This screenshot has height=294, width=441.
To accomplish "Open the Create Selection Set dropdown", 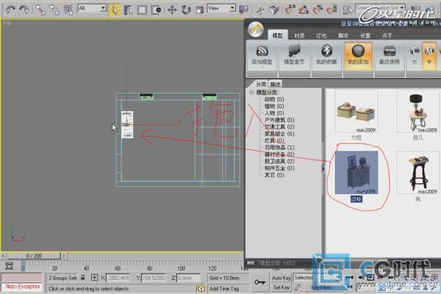I will (380, 7).
